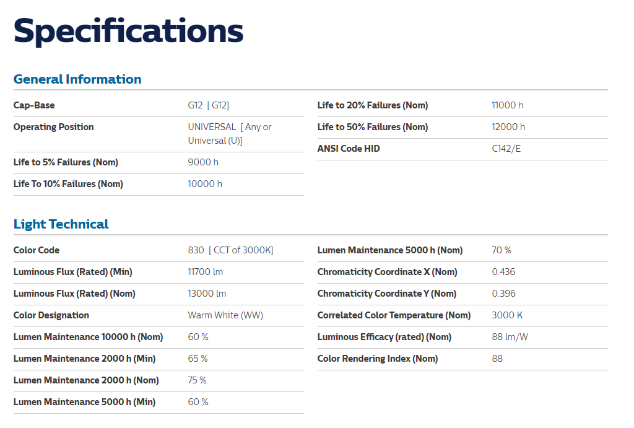Image resolution: width=634 pixels, height=428 pixels.
Task: Click the 12000 h value
Action: click(x=508, y=127)
